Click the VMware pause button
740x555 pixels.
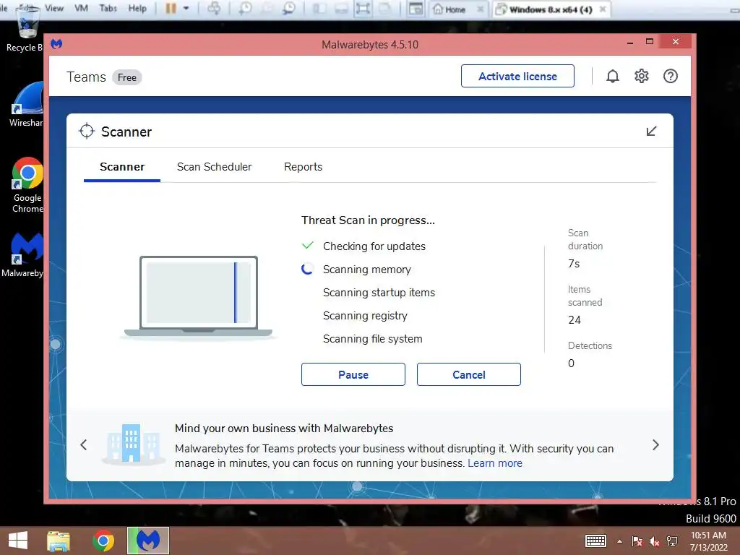[171, 8]
